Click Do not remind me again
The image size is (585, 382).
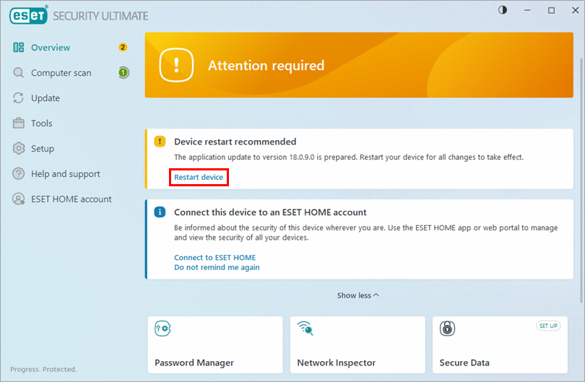pyautogui.click(x=217, y=267)
